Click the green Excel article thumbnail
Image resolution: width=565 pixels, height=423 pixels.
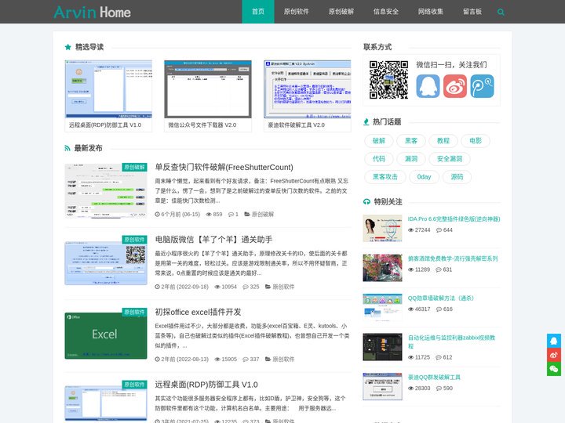click(106, 335)
